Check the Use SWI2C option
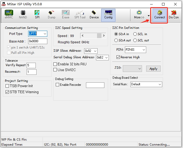This screenshot has height=148, width=183. coord(55,70)
